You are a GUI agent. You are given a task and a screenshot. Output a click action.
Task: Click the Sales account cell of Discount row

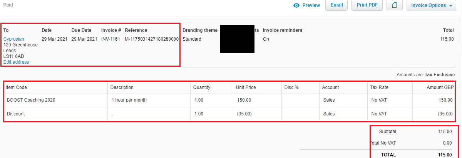(343, 114)
